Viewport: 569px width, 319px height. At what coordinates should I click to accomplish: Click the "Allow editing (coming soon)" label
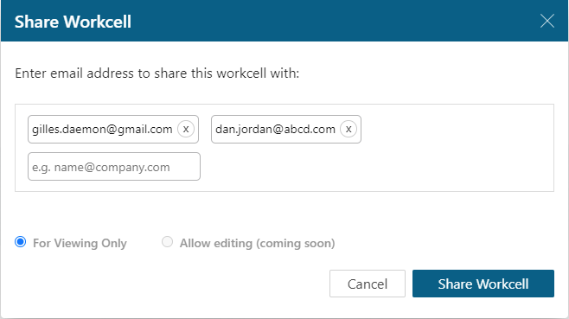point(258,243)
